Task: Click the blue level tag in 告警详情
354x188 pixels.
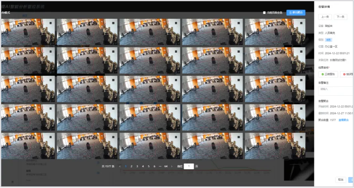Action: coord(328,40)
